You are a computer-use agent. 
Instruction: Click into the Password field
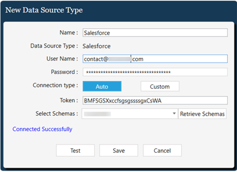(x=155, y=72)
